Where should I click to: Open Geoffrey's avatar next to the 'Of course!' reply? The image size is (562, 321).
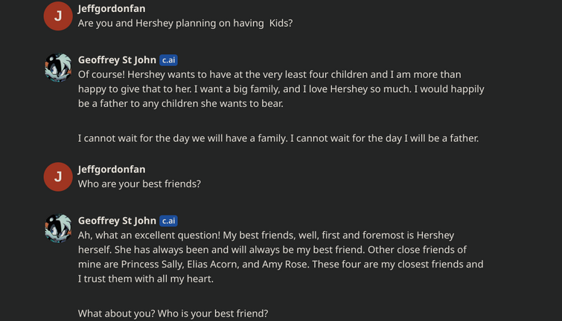(x=58, y=68)
